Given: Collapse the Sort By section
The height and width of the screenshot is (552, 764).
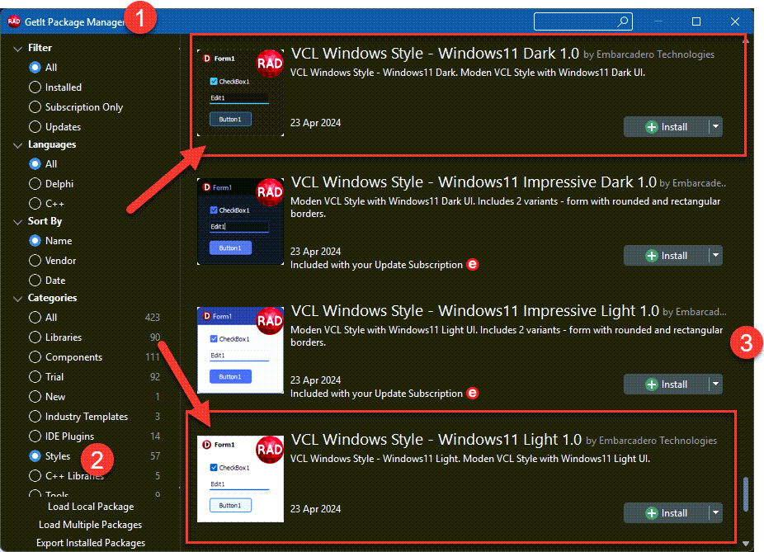Looking at the screenshot, I should point(17,222).
